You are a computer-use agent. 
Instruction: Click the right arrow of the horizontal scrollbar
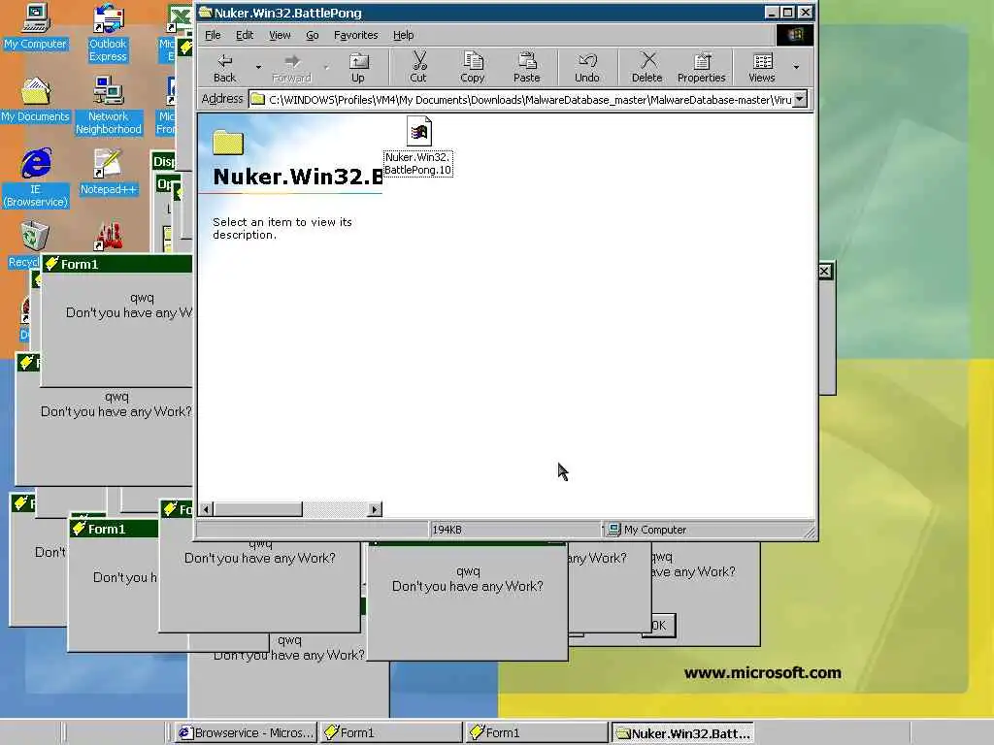point(375,508)
